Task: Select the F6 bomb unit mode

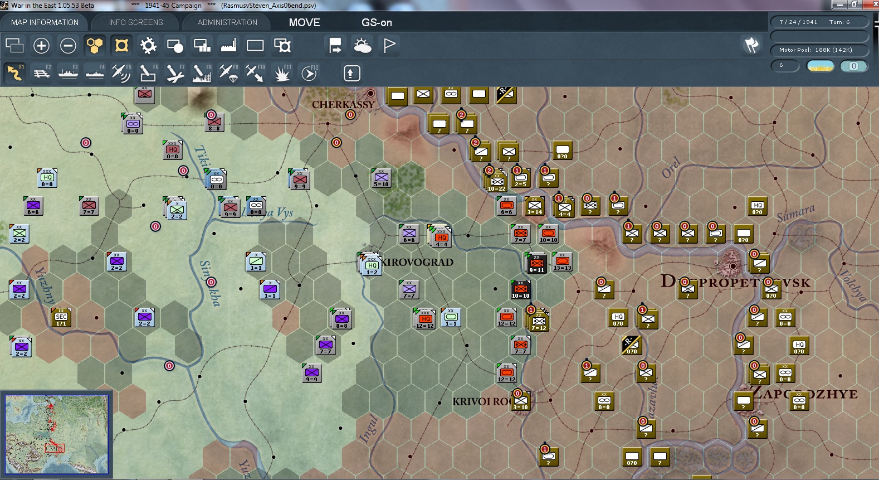Action: [x=148, y=73]
